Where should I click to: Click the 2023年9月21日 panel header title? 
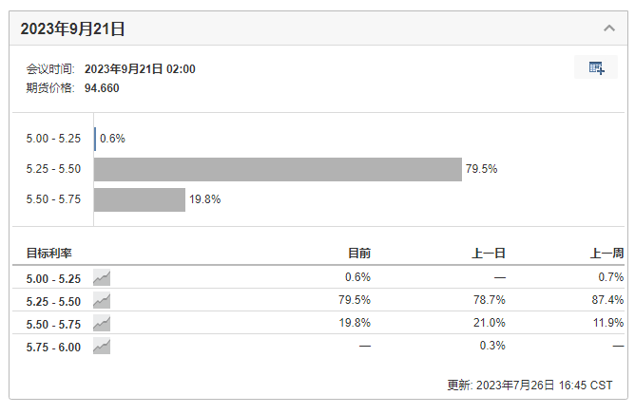(73, 28)
